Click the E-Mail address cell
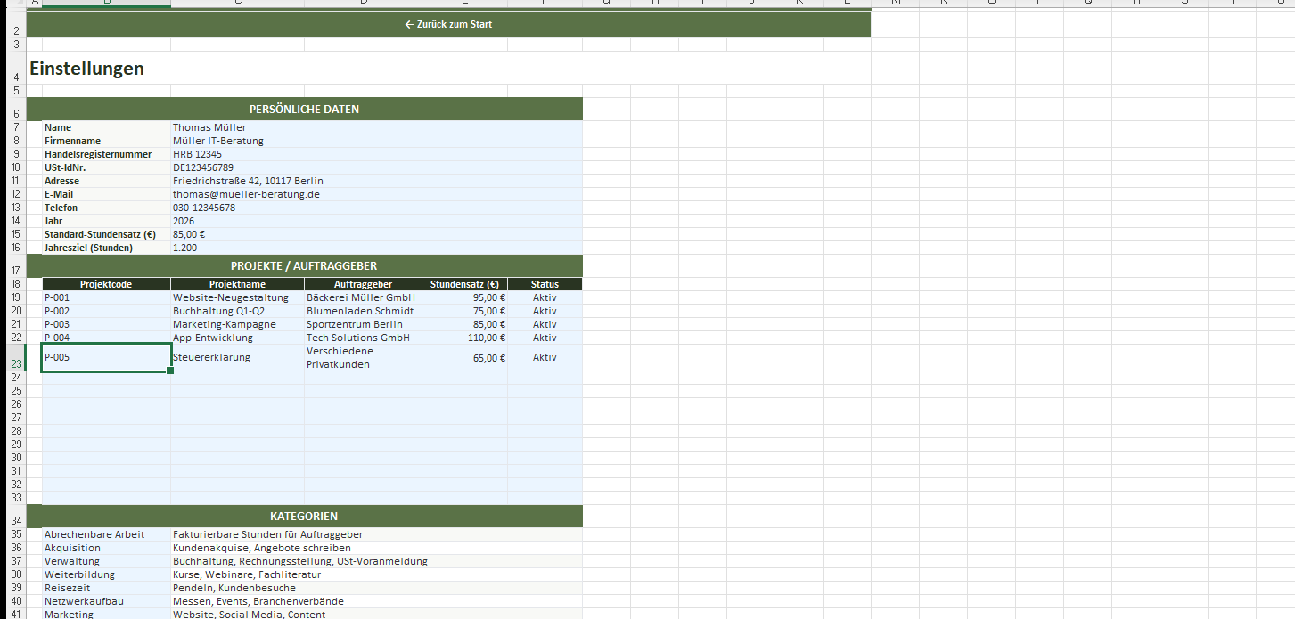The height and width of the screenshot is (619, 1295). pos(246,194)
